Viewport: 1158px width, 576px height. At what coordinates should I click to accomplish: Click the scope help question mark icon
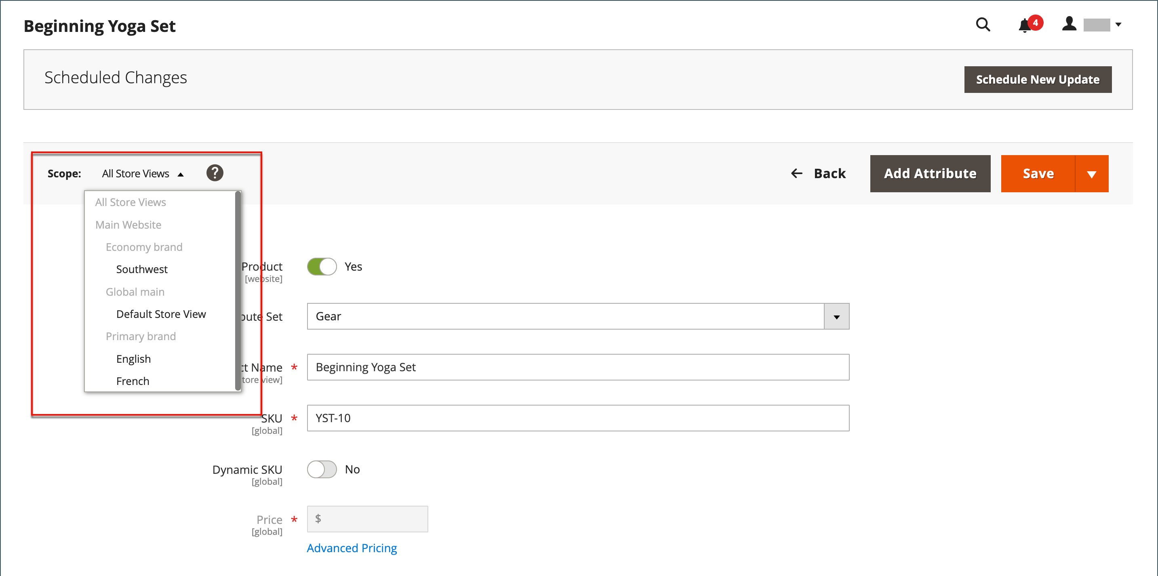pos(215,173)
